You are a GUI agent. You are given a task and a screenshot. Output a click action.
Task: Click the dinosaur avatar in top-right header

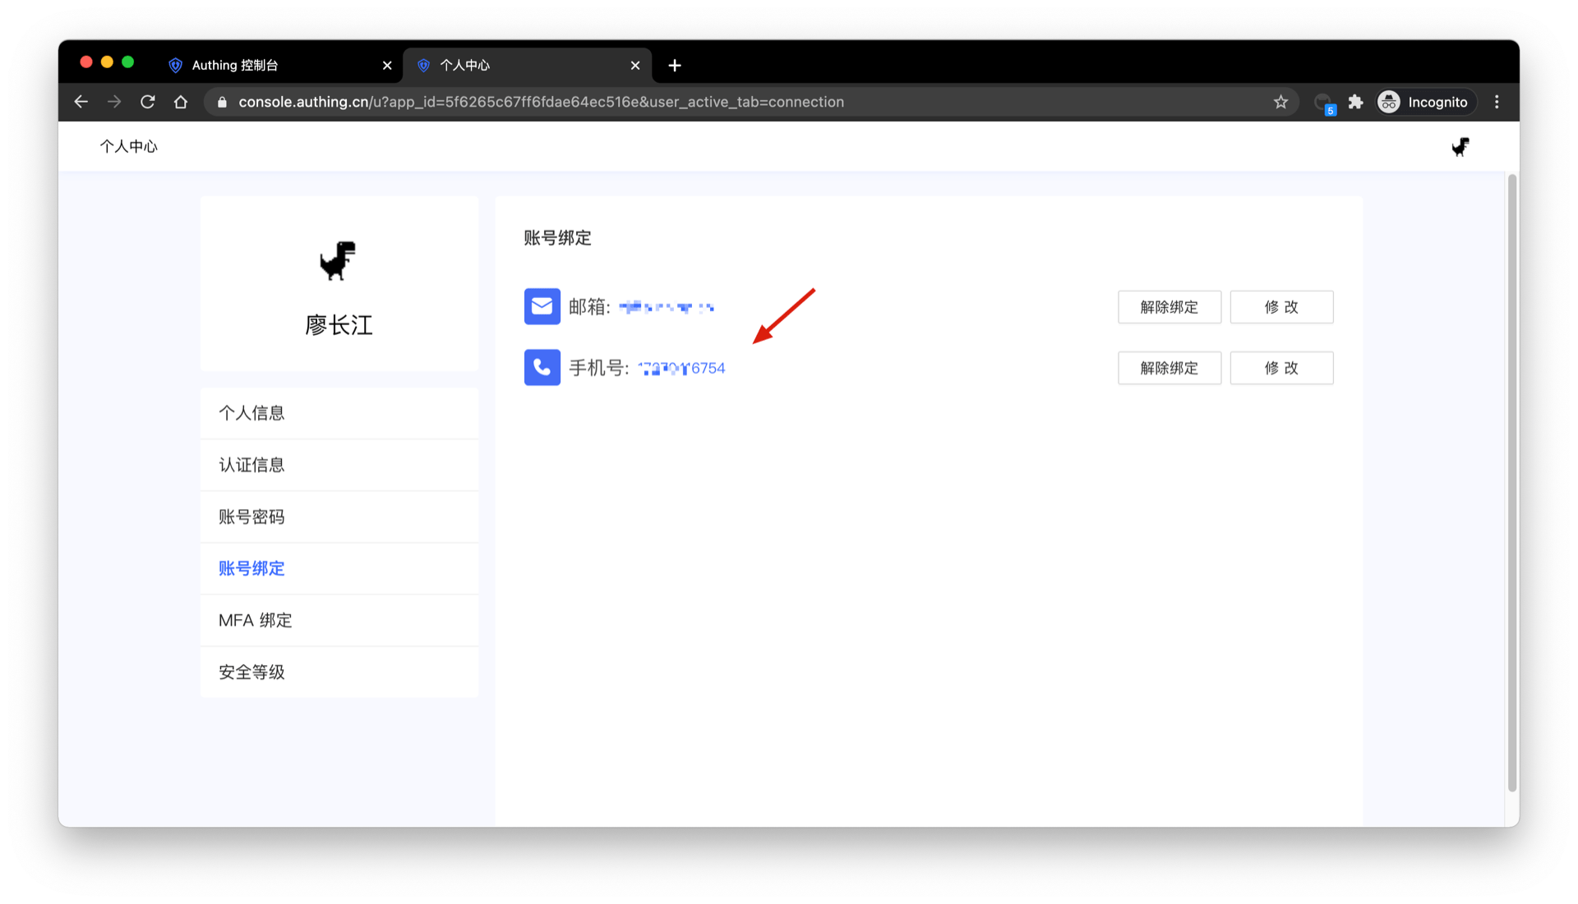coord(1460,147)
